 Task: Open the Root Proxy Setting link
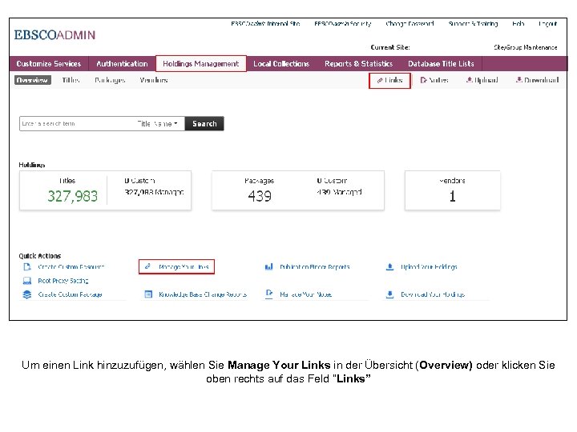click(x=63, y=281)
